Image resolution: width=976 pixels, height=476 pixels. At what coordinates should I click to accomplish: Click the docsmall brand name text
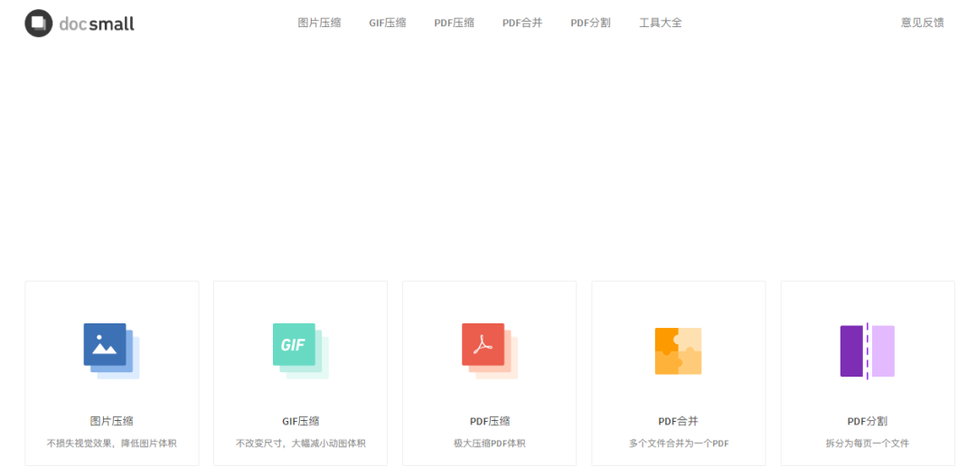97,24
